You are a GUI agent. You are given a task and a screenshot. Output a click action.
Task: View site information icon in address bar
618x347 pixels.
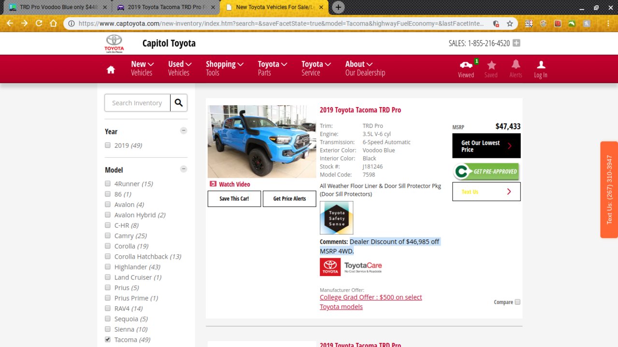coord(72,23)
